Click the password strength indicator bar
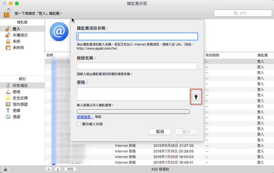The width and height of the screenshot is (274, 173). point(133,111)
